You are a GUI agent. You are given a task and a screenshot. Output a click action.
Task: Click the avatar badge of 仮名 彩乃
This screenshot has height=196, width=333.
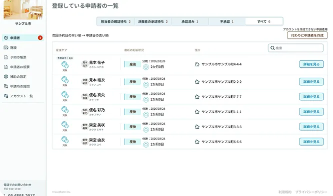[x=85, y=112]
